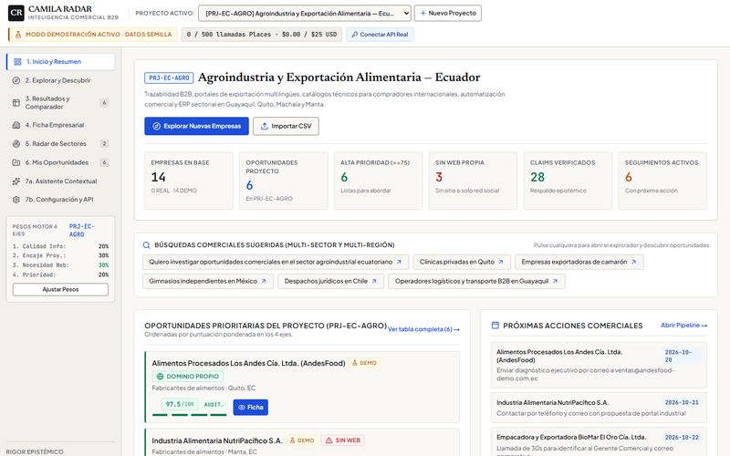Click the search icon beside Búsquedas Comerciales Sugeridas
730x456 pixels.
click(x=146, y=245)
